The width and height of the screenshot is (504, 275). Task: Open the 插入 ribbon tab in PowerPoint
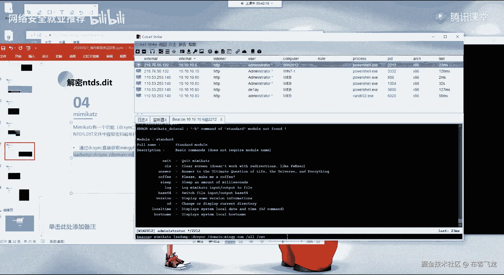[32, 56]
